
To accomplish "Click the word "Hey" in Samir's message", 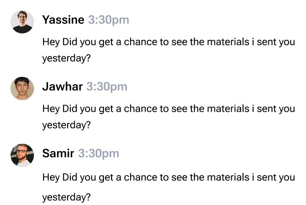I will pos(51,177).
